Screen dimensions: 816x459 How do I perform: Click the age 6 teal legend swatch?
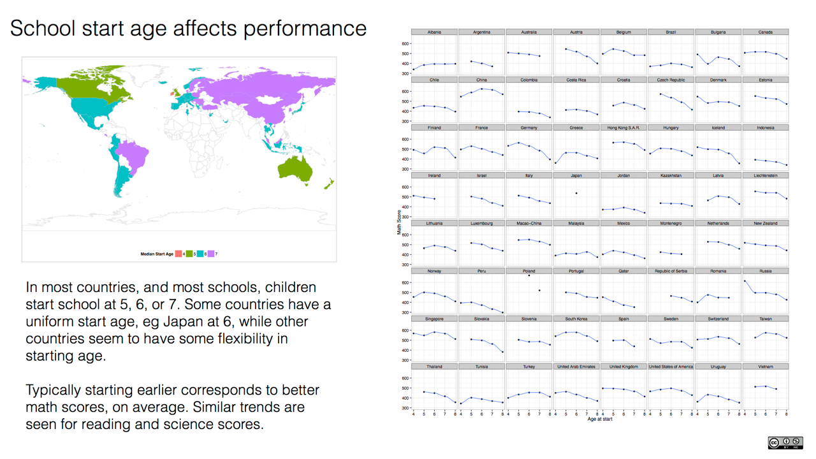[200, 254]
